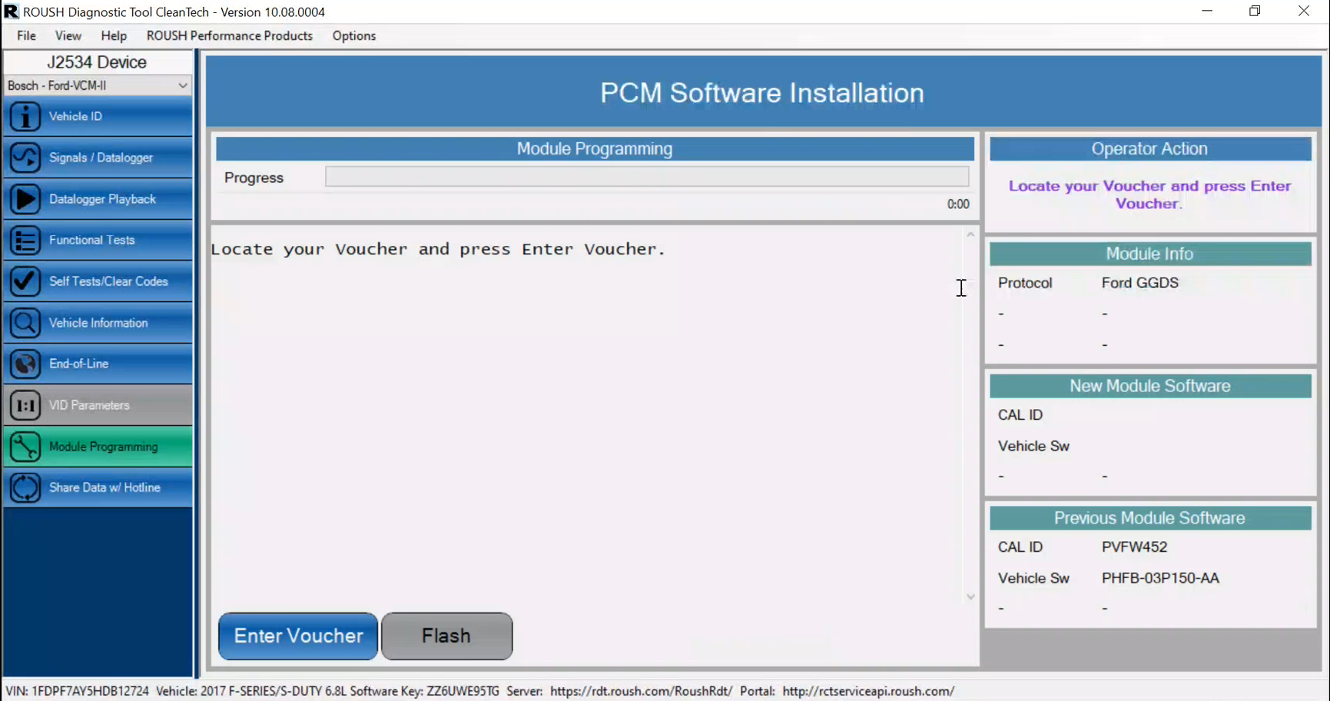This screenshot has width=1330, height=701.
Task: Open Signals / Datalogger icon in sidebar
Action: (x=25, y=158)
